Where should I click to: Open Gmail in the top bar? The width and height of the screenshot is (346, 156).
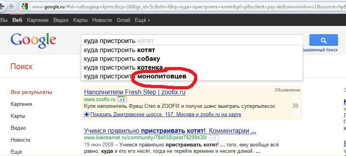point(123,20)
